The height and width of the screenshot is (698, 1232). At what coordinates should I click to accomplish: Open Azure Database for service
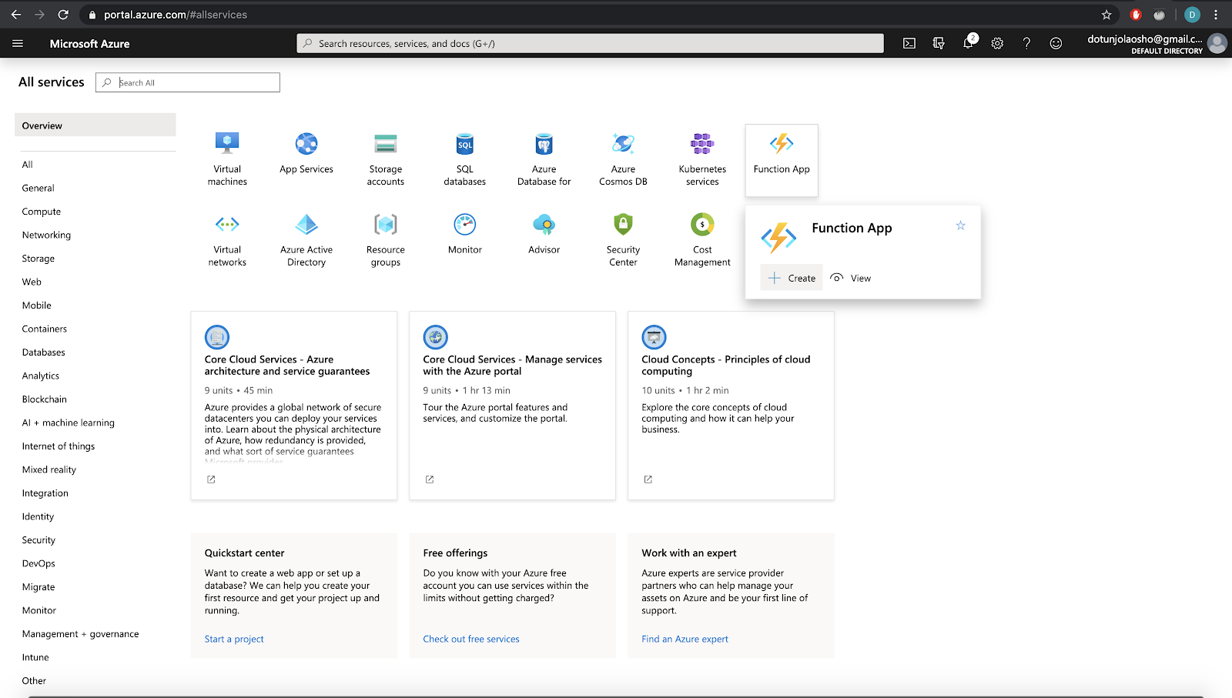tap(544, 159)
